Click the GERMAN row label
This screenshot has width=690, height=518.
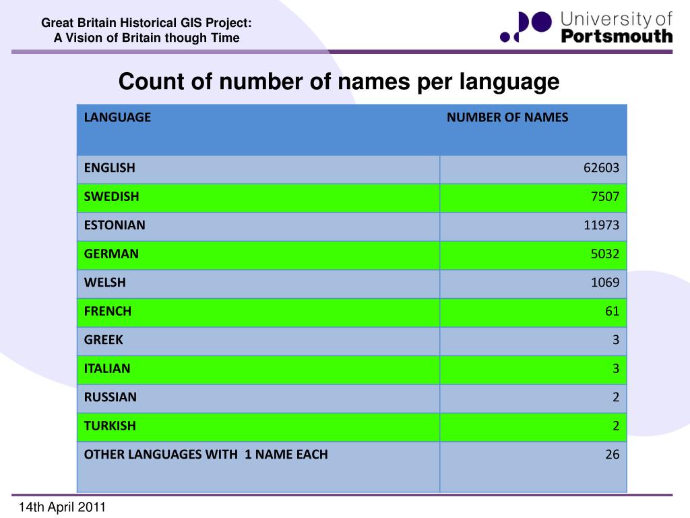coord(111,254)
